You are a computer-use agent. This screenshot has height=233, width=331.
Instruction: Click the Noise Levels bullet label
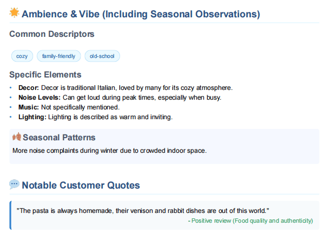[x=39, y=98]
